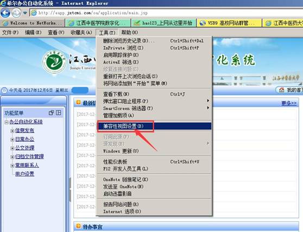The height and width of the screenshot is (232, 303).
Task: Open the 用户设置 link
Action: point(25,174)
